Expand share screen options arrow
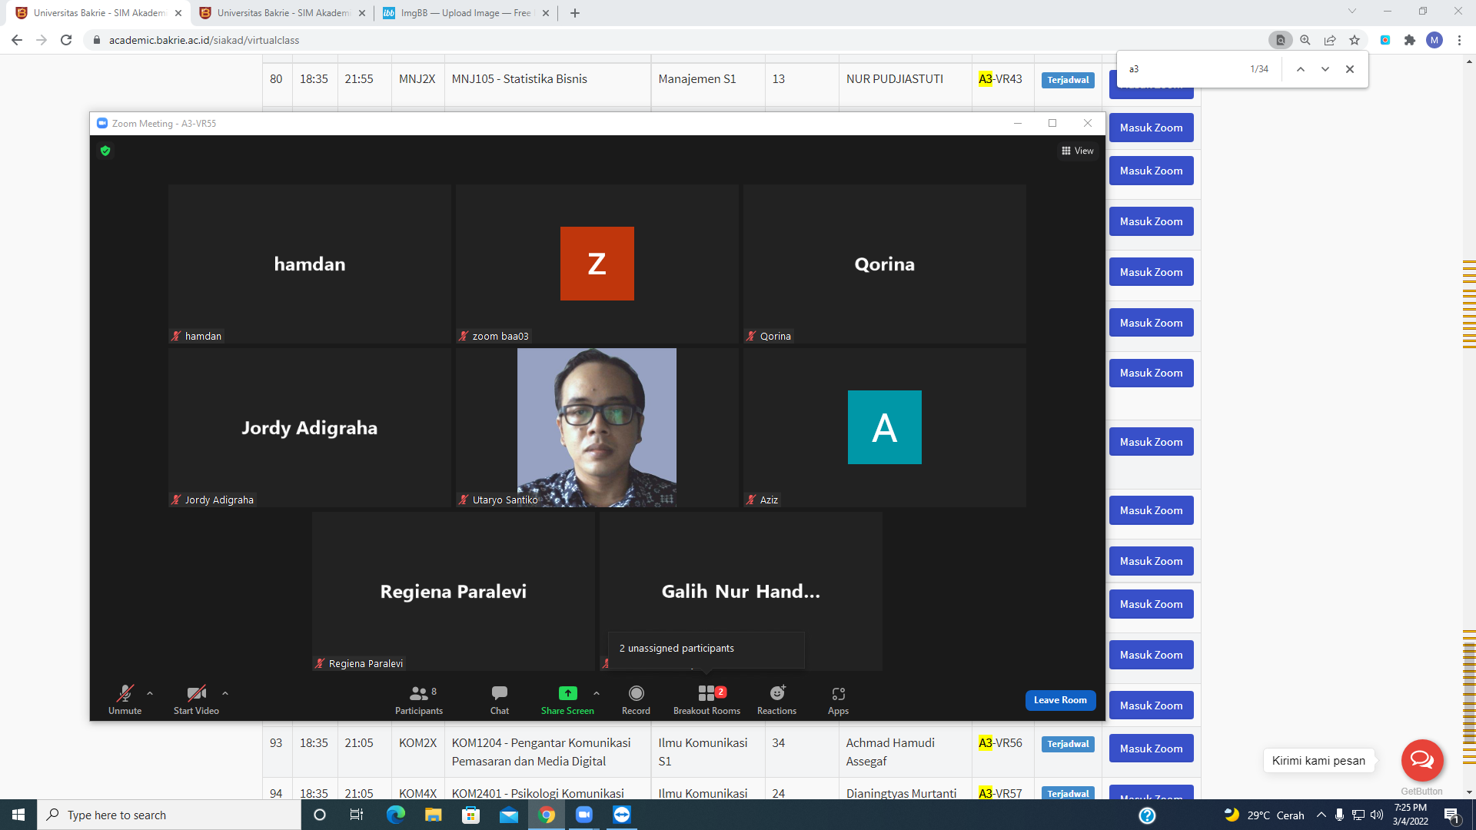The height and width of the screenshot is (830, 1476). [x=597, y=693]
